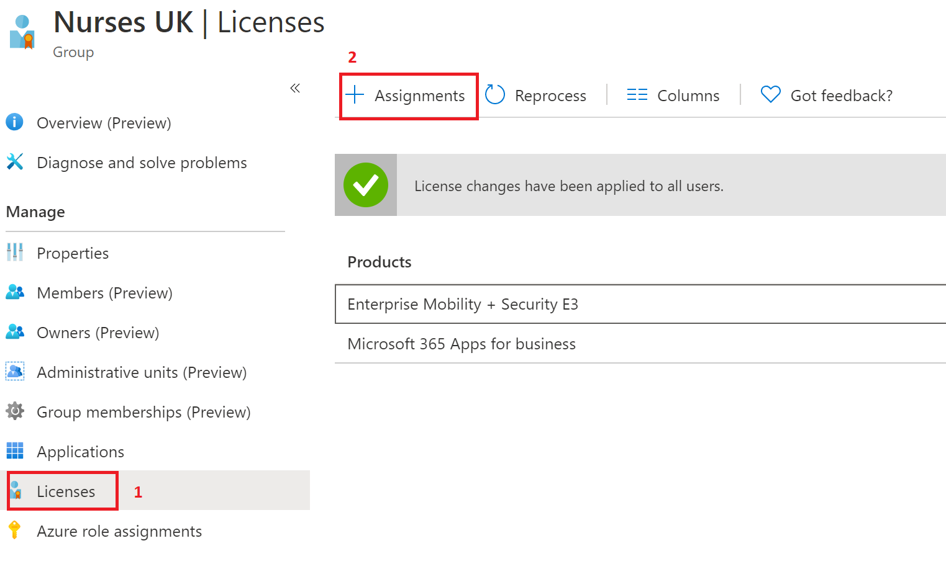Open Properties via its sliders icon
Screen dimensions: 946x564
(x=14, y=253)
